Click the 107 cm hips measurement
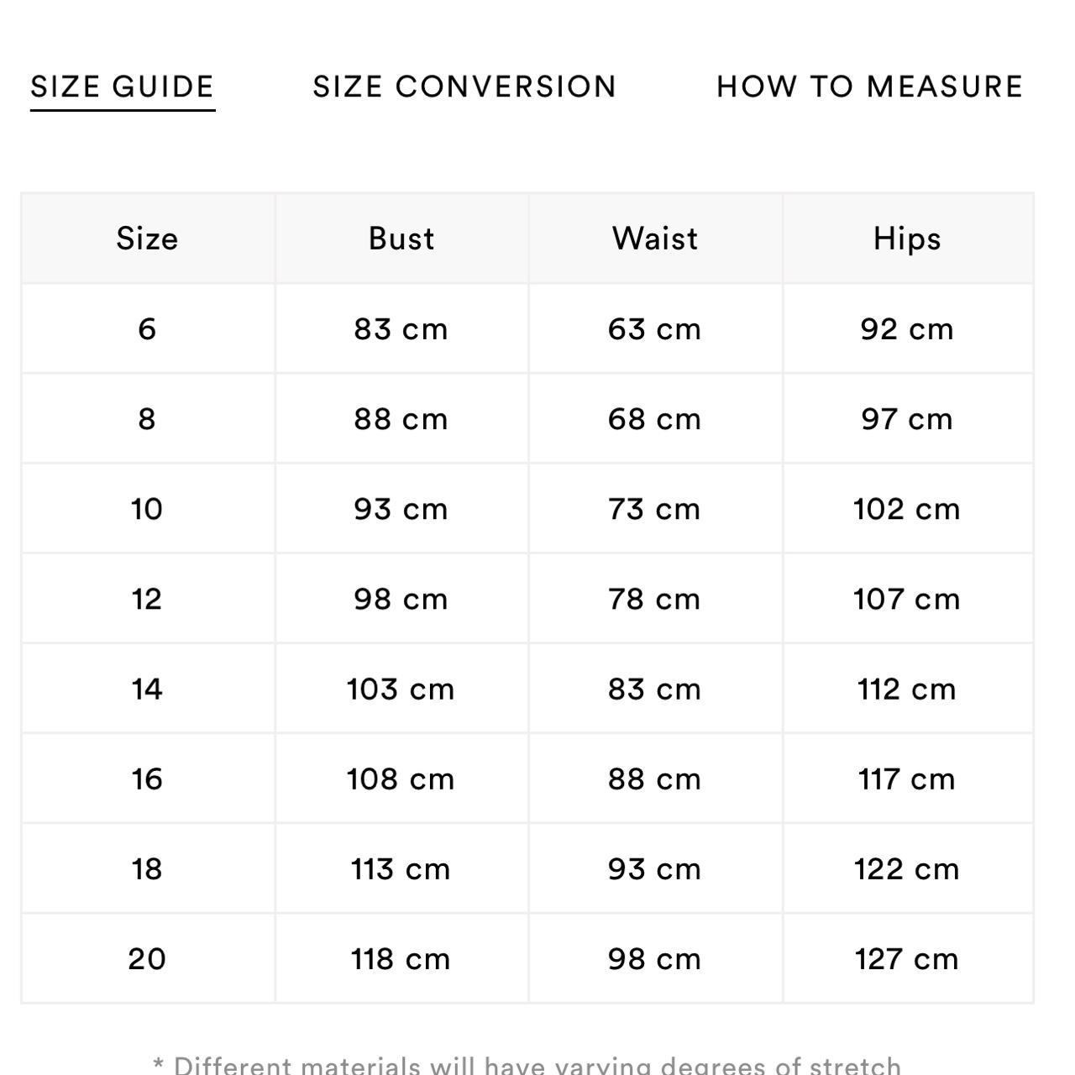This screenshot has height=1075, width=1075. (x=907, y=599)
